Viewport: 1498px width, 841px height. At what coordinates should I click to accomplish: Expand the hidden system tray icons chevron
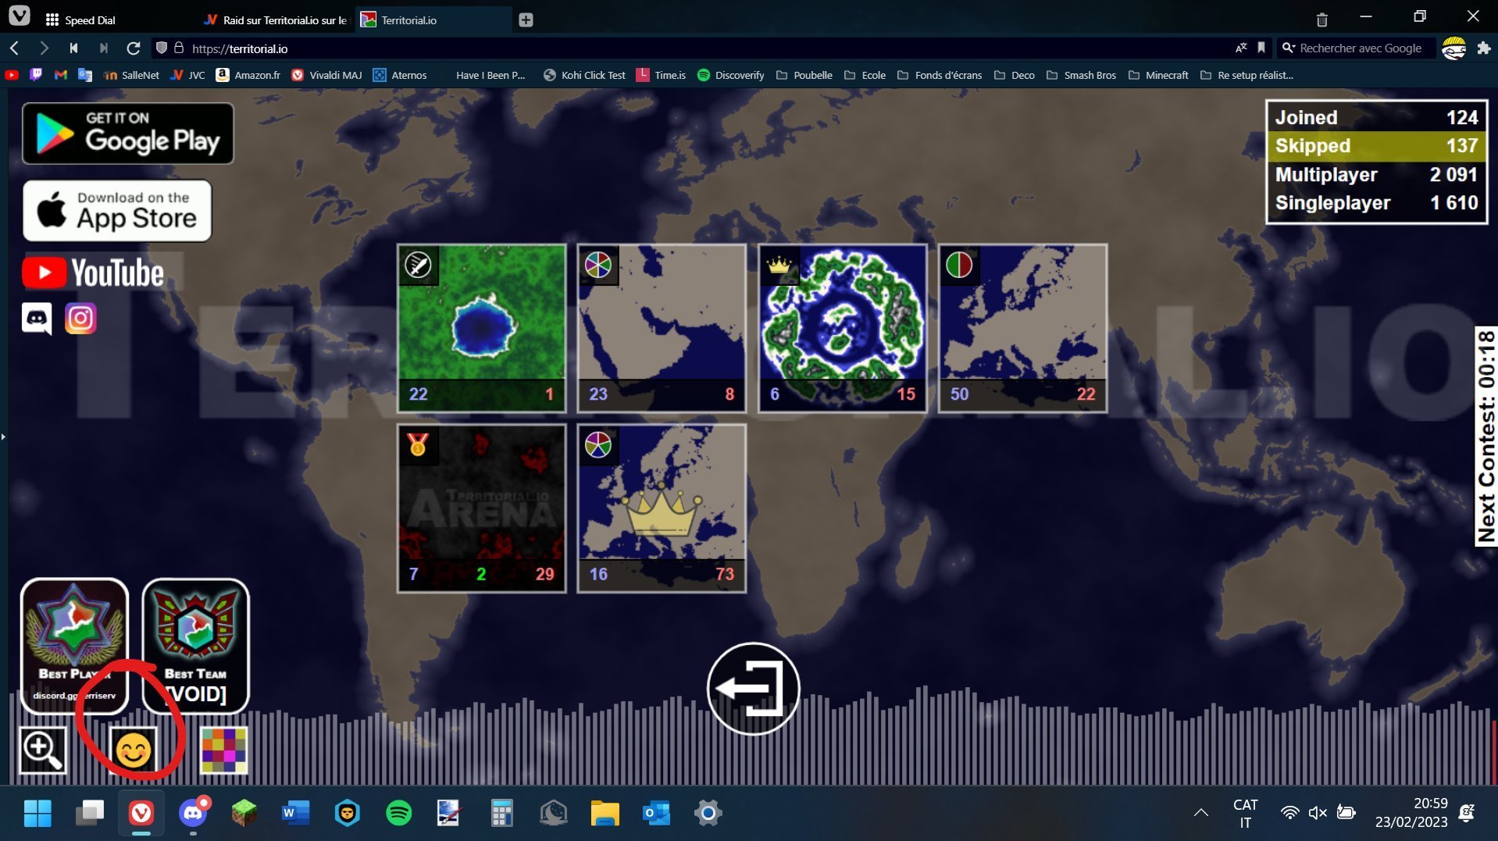pos(1201,813)
